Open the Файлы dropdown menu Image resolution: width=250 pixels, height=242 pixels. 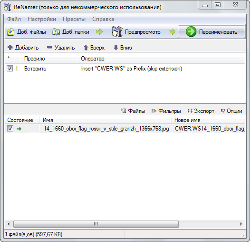pos(133,111)
